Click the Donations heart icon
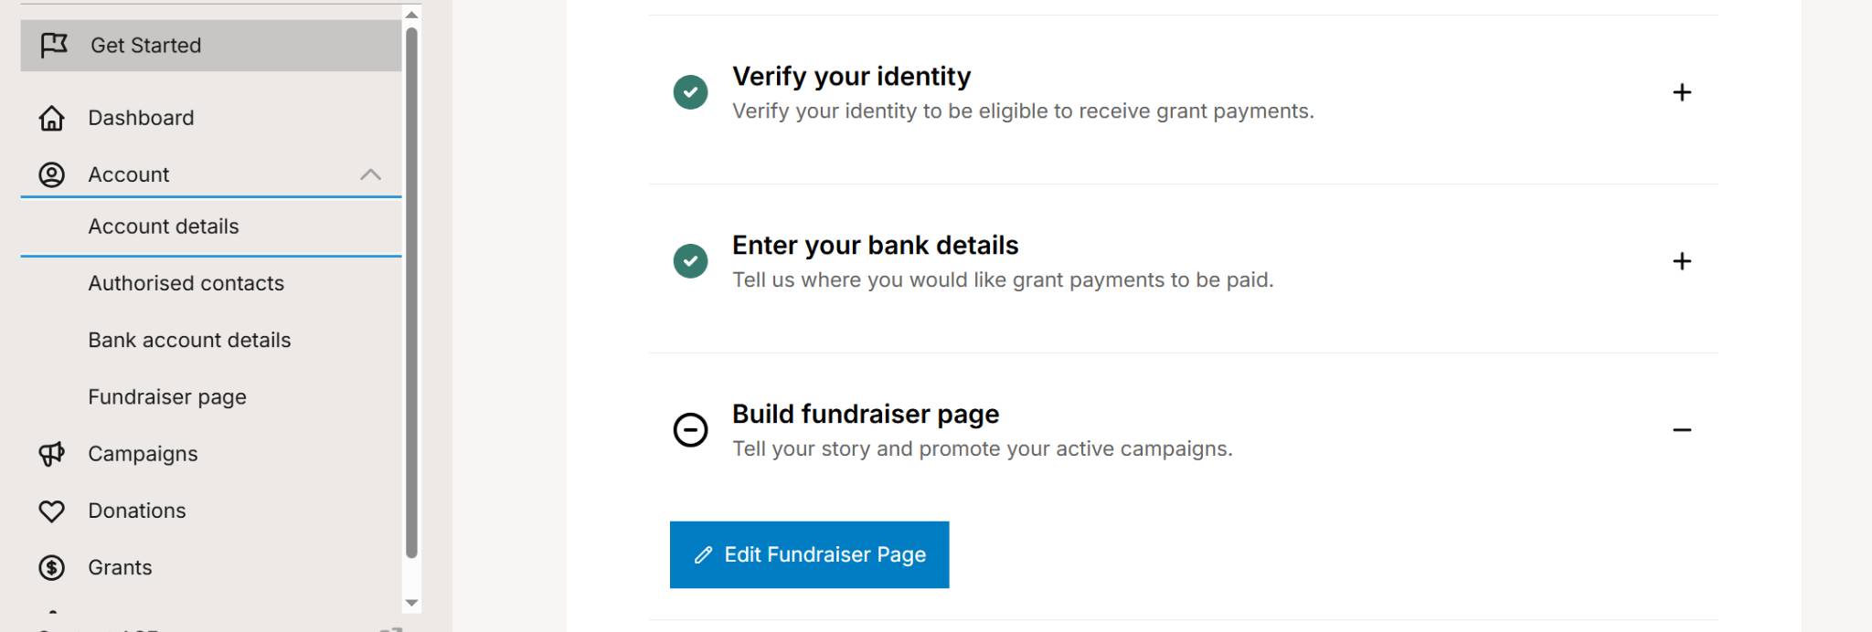Viewport: 1872px width, 632px height. tap(52, 511)
